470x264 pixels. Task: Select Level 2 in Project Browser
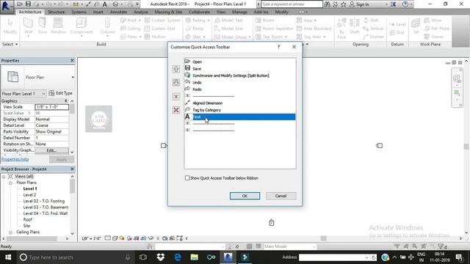29,195
